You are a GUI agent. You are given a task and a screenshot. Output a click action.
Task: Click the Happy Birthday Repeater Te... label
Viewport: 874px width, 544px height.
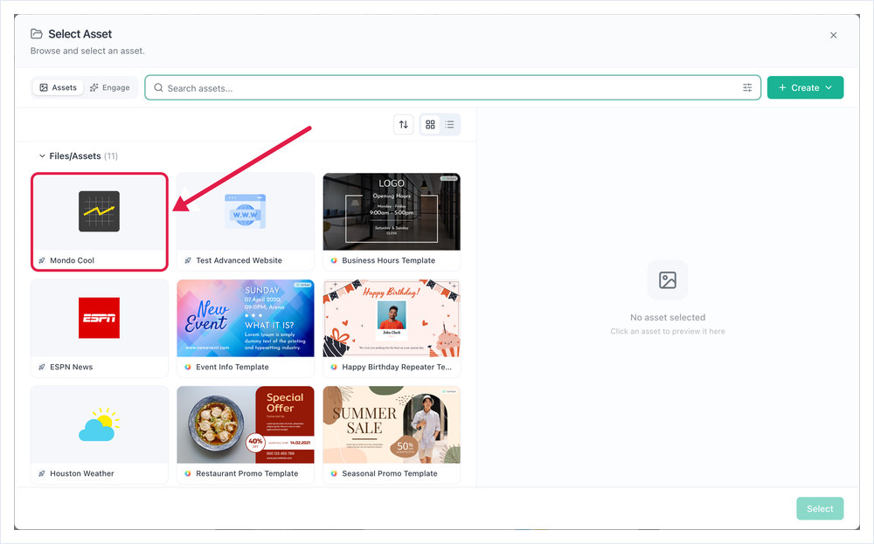click(x=397, y=367)
